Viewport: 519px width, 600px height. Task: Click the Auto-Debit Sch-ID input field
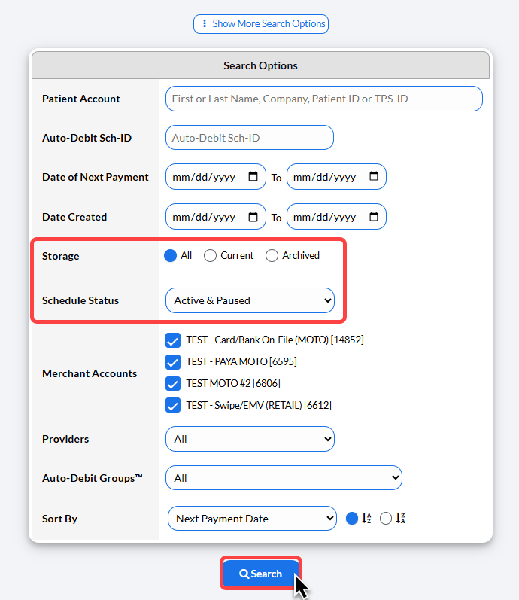[250, 137]
